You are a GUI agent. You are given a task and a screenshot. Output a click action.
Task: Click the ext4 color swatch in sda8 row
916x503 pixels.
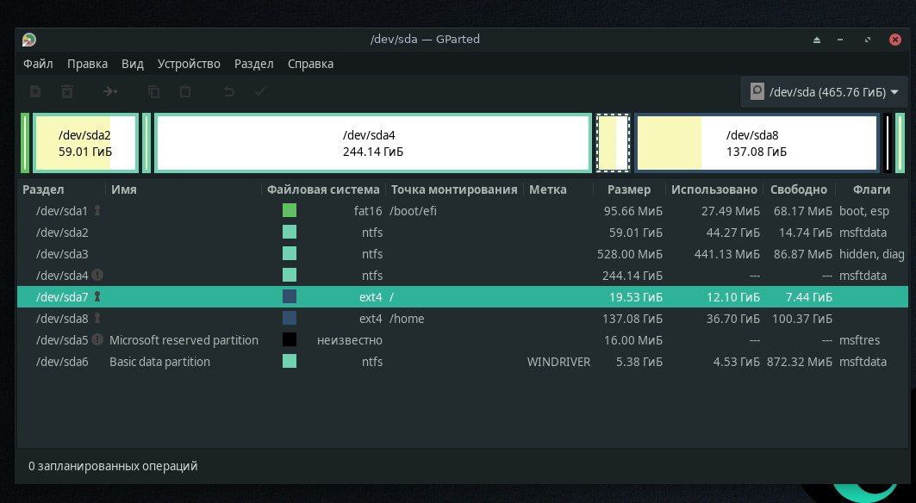coord(290,319)
